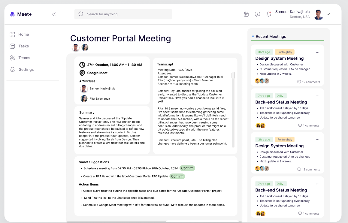The width and height of the screenshot is (348, 223).
Task: Open the calendar icon in the header
Action: [246, 14]
